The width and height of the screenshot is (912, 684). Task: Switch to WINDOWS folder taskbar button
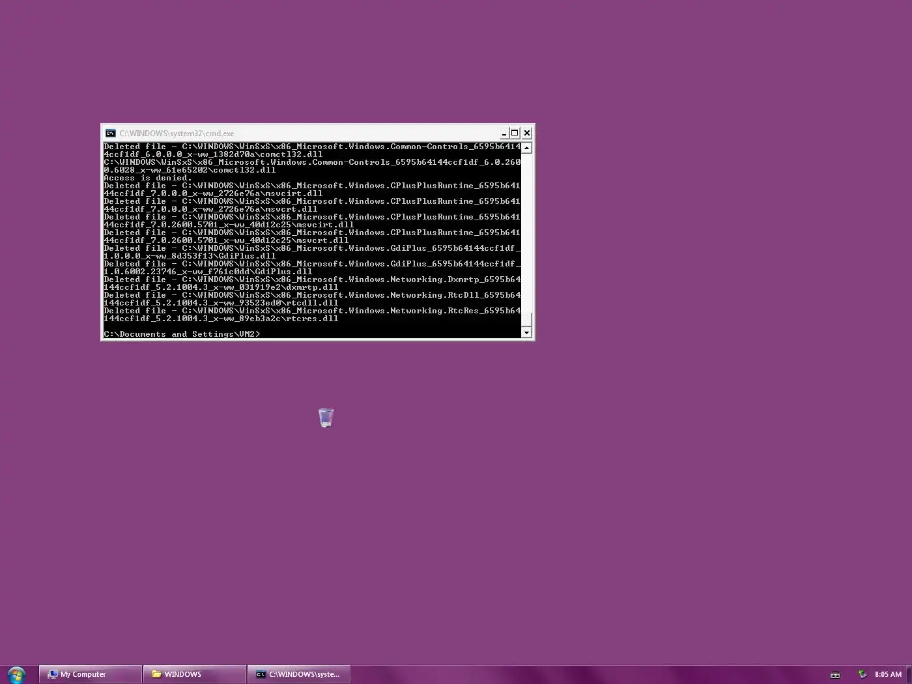point(195,674)
